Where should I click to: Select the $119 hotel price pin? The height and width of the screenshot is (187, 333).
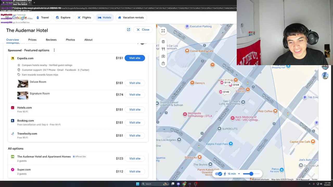pyautogui.click(x=226, y=83)
